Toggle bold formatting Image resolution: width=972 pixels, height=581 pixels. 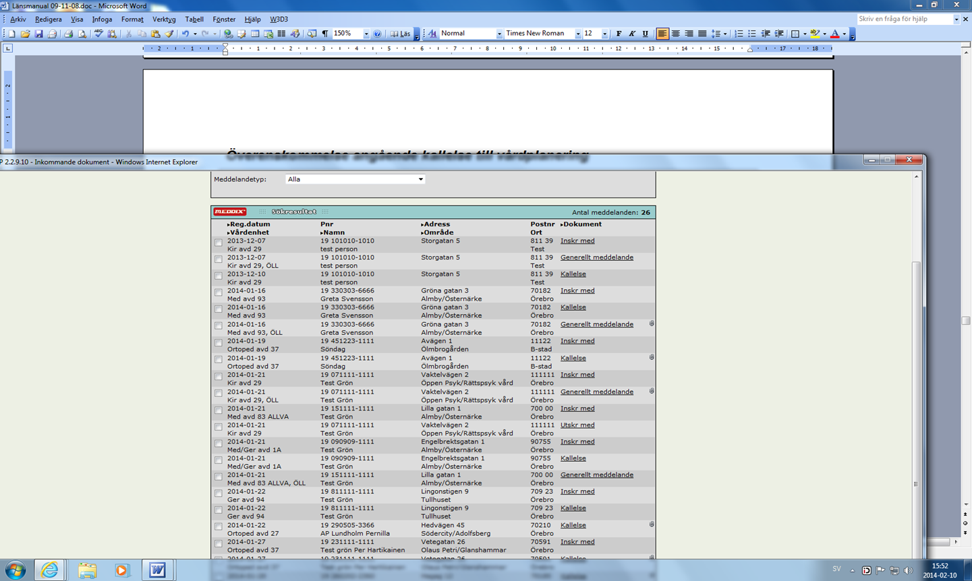tap(619, 34)
